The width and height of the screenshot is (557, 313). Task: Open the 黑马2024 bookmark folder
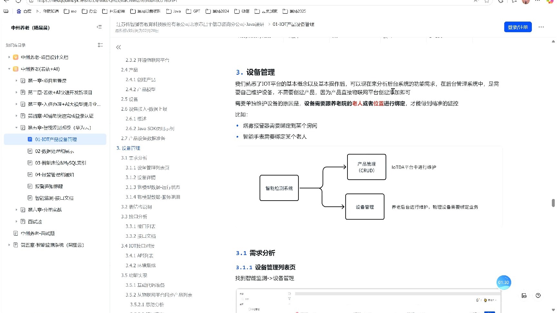(217, 11)
